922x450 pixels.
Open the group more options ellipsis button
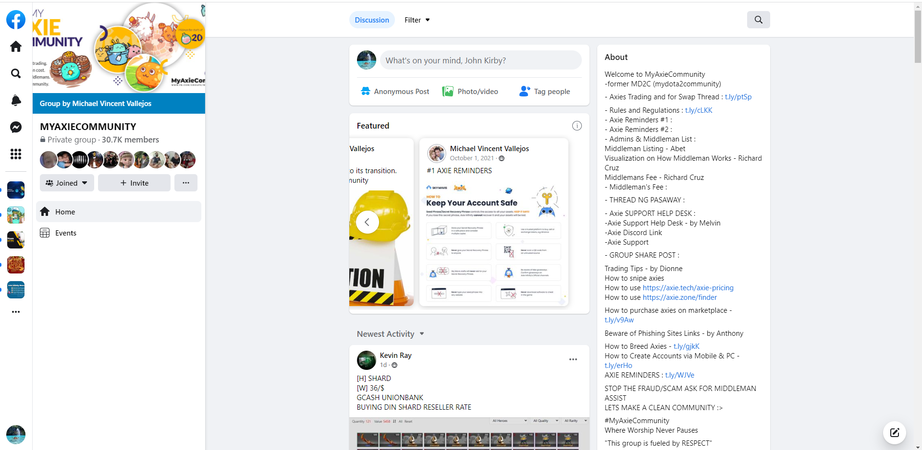tap(186, 183)
